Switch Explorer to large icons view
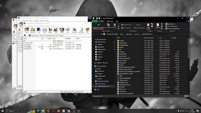This screenshot has width=201, height=113. pyautogui.click(x=188, y=96)
